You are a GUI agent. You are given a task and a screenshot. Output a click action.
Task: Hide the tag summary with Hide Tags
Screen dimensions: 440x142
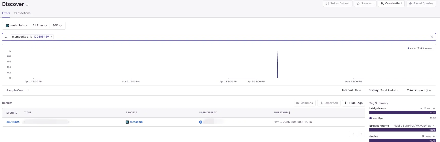tap(354, 103)
